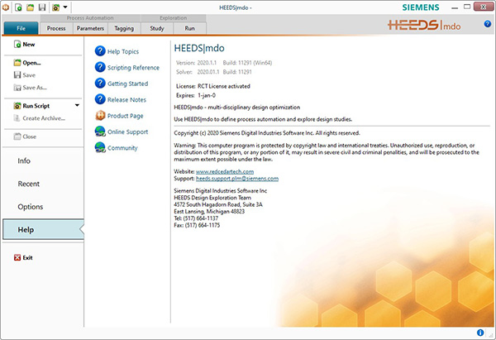Switch to the Run tab

click(189, 28)
